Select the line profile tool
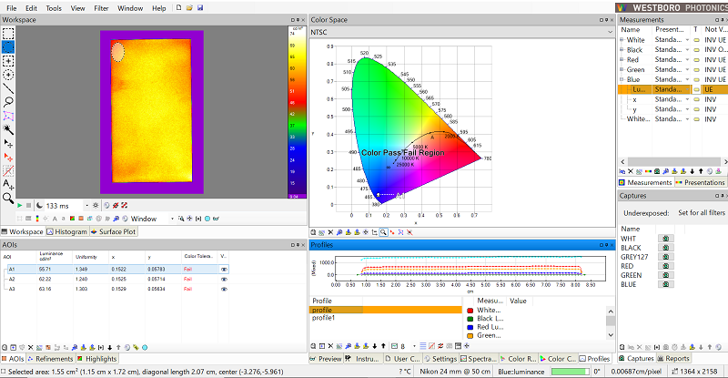 (x=8, y=87)
